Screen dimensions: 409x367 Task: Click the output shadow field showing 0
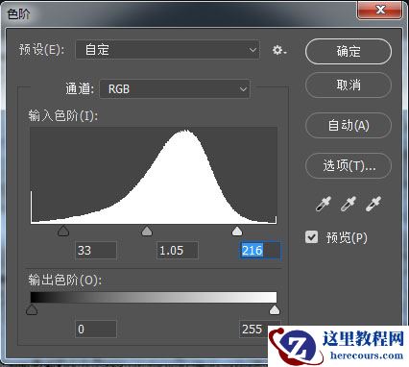[96, 329]
